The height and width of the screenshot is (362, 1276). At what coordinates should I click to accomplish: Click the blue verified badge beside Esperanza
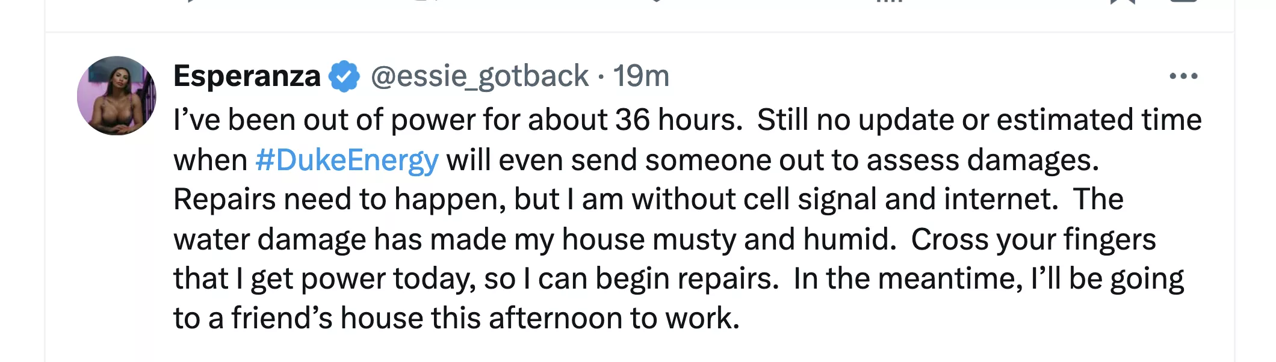pyautogui.click(x=344, y=76)
